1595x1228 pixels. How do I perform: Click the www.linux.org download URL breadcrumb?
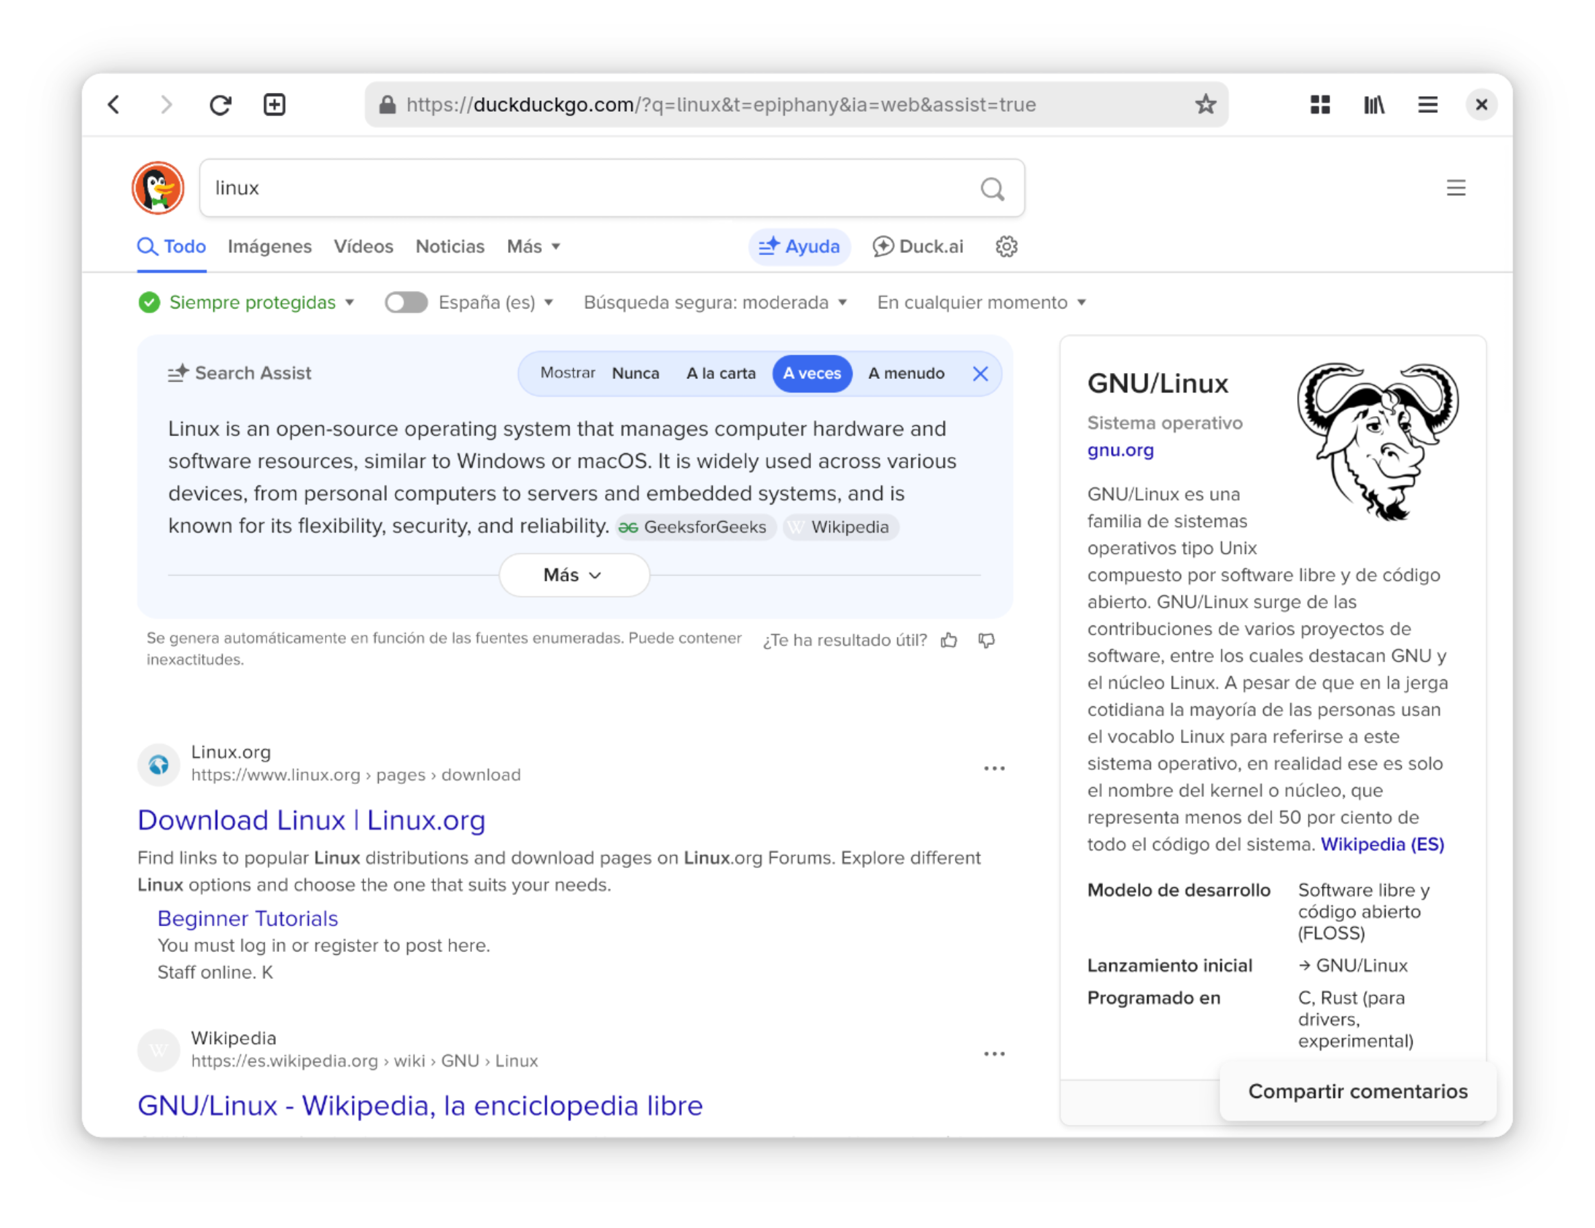[355, 775]
